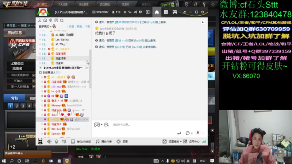Click 抢麦 link in mic queue header
The height and width of the screenshot is (164, 292).
tap(71, 26)
